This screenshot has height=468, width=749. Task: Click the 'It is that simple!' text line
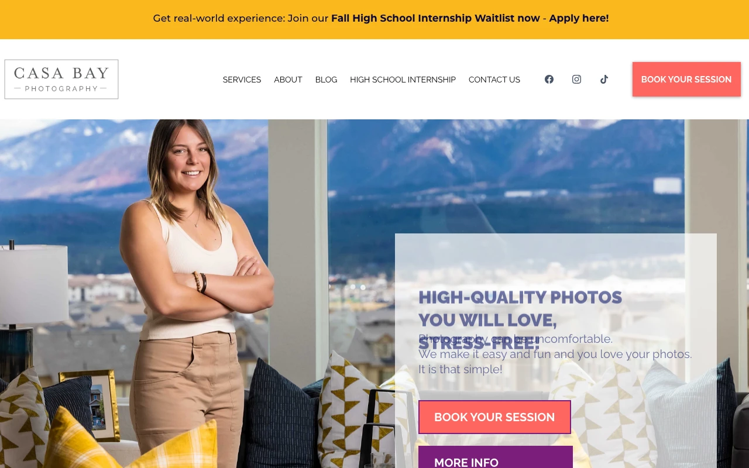tap(460, 369)
